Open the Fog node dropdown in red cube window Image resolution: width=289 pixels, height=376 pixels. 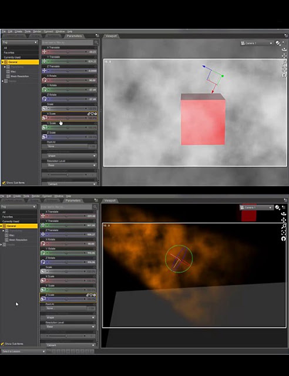pyautogui.click(x=19, y=42)
